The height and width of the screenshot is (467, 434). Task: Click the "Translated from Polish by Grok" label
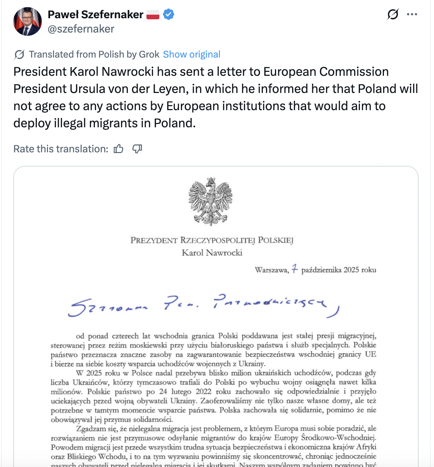(x=94, y=54)
